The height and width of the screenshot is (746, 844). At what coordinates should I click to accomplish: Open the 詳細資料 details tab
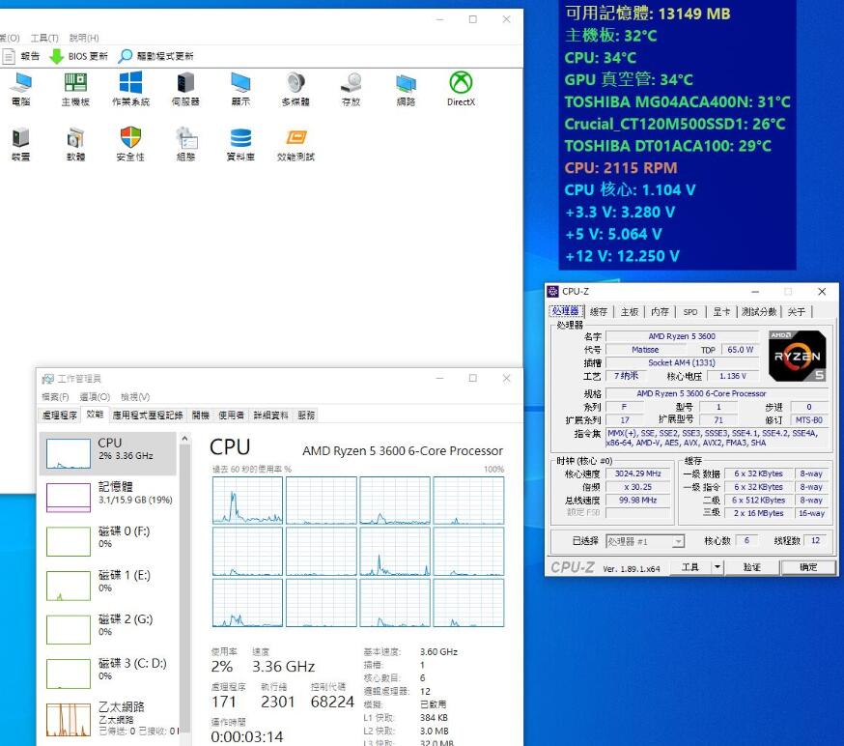pos(270,416)
